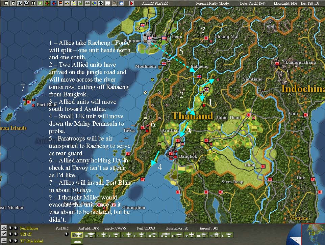
Task: Select the highlighted TB air group icon
Action: tap(77, 235)
